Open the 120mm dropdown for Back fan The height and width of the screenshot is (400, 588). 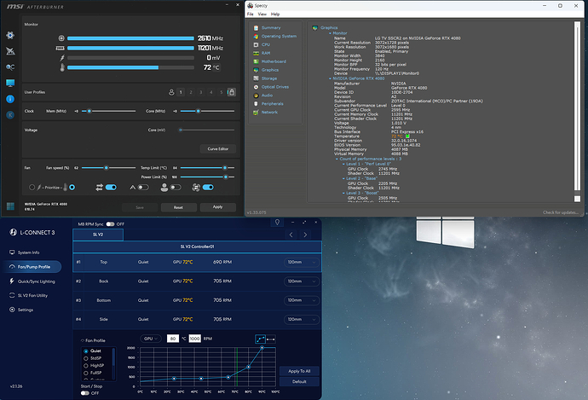coord(301,281)
